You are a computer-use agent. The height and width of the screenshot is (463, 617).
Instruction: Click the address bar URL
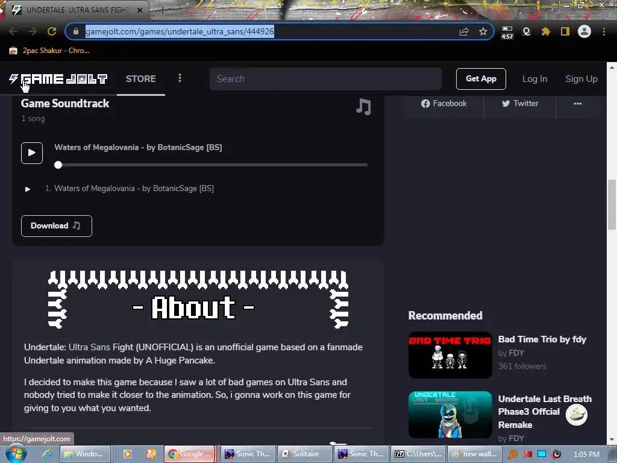point(180,31)
